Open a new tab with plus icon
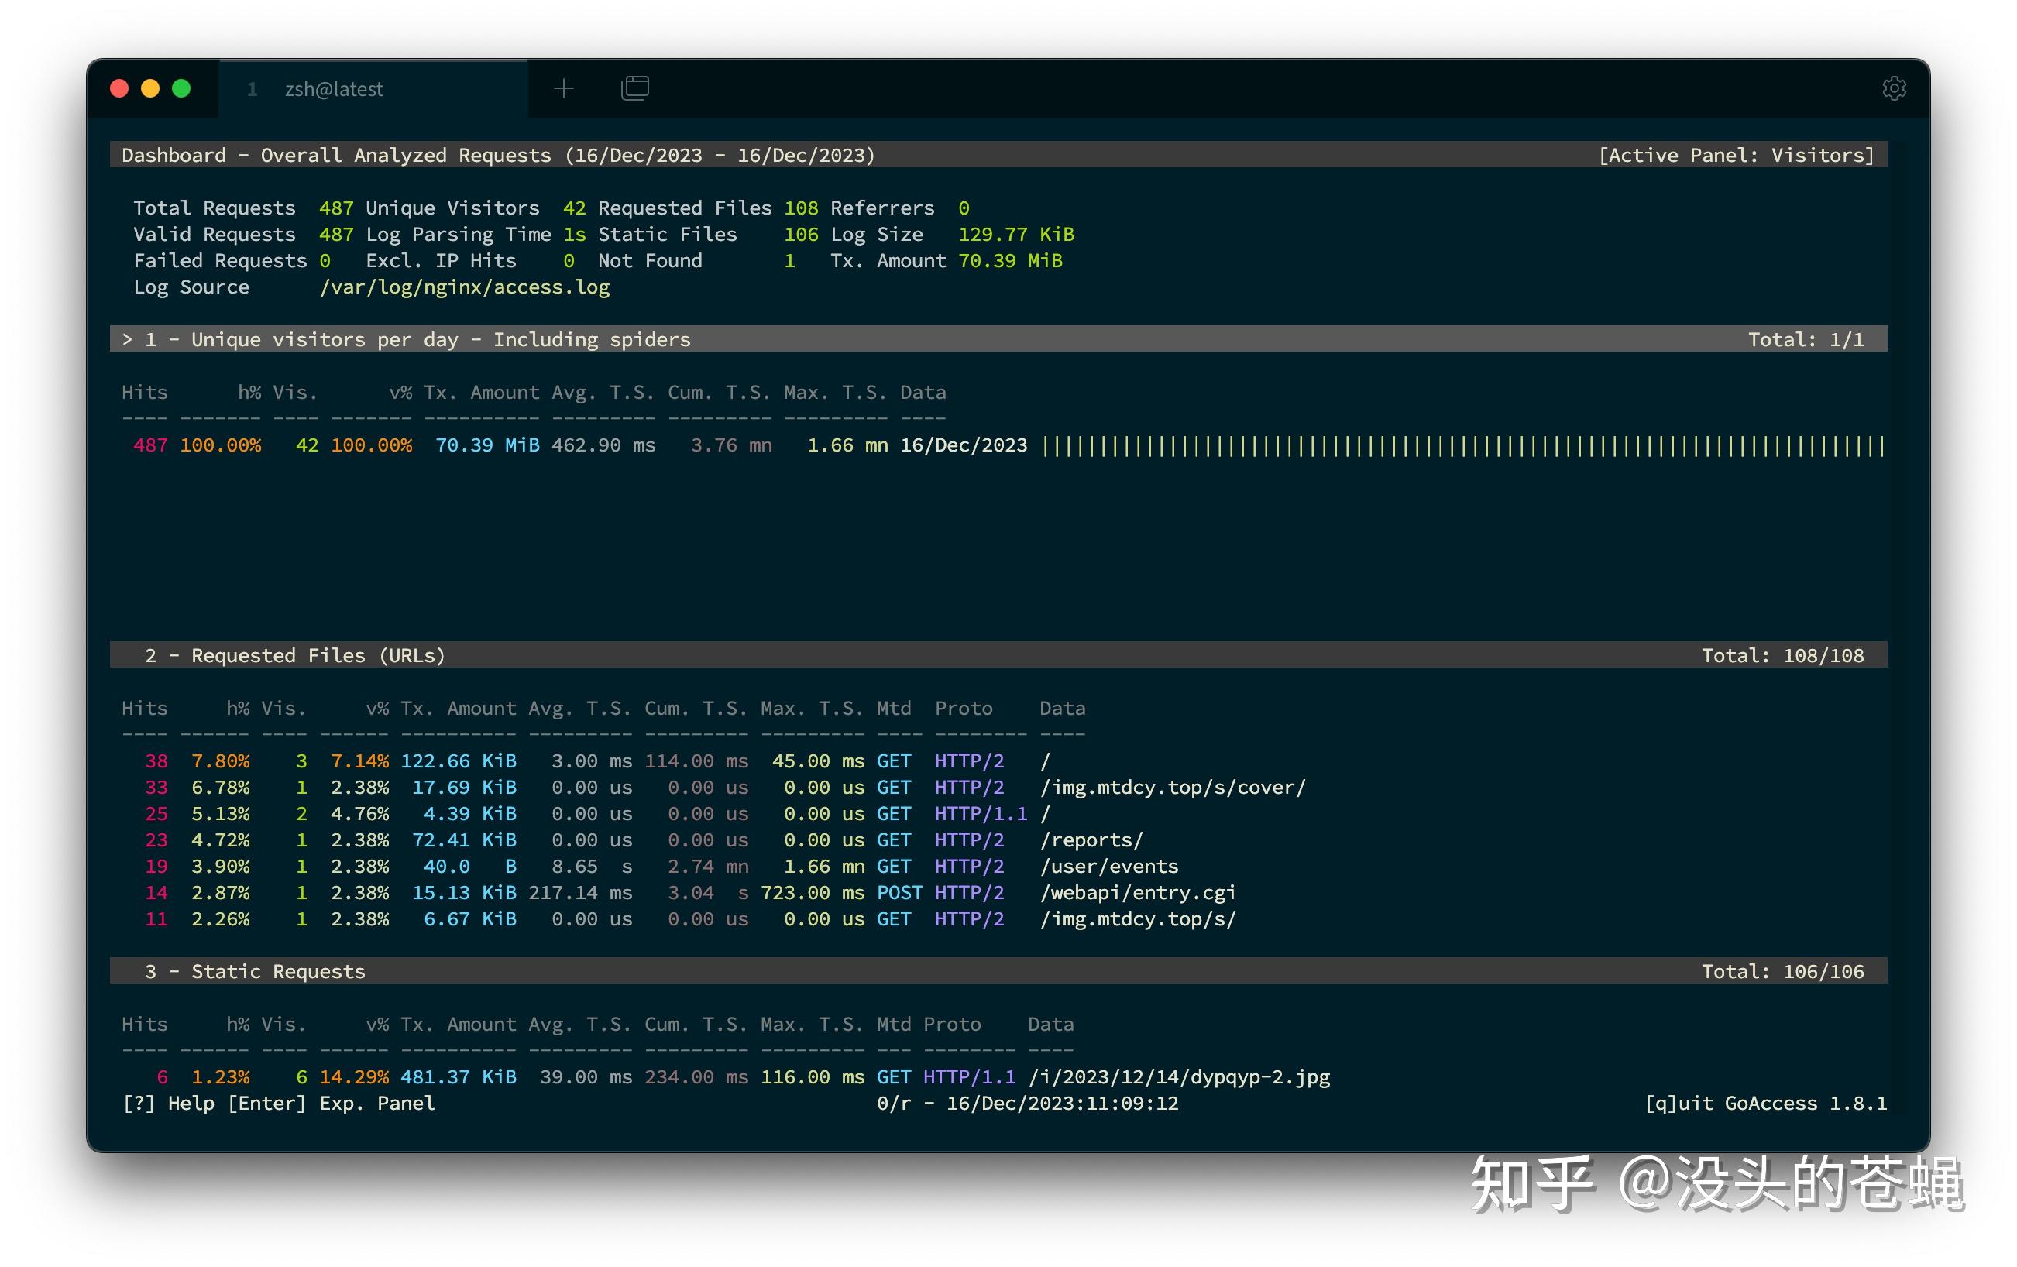 point(564,88)
